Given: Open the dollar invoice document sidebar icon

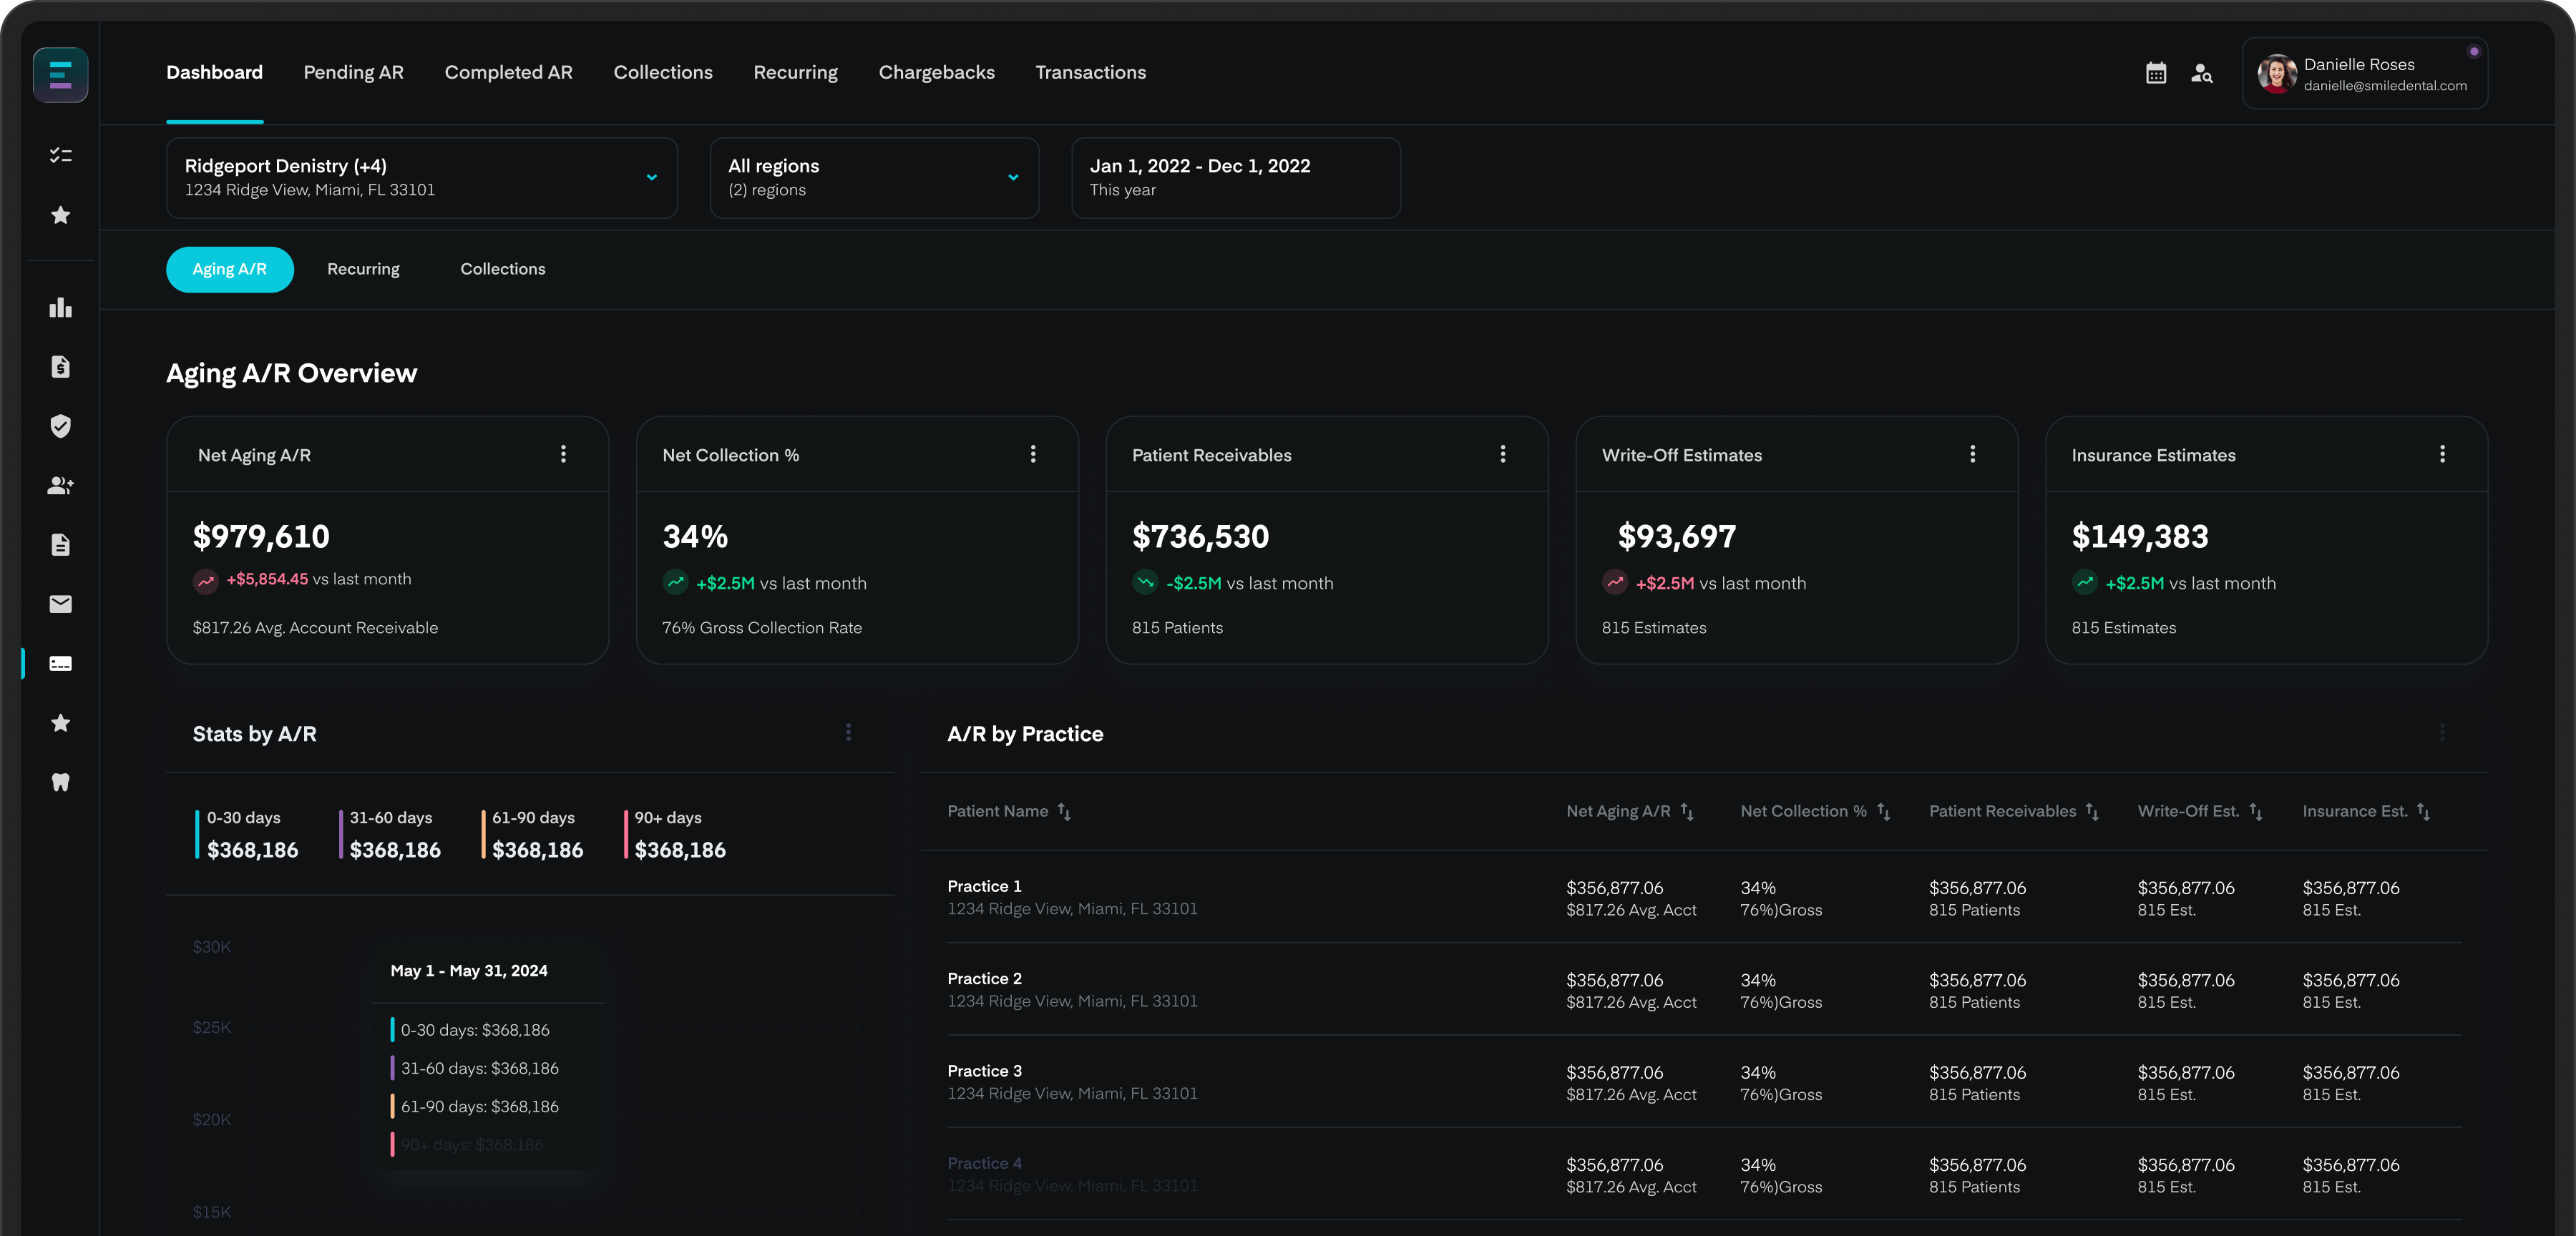Looking at the screenshot, I should tap(60, 367).
